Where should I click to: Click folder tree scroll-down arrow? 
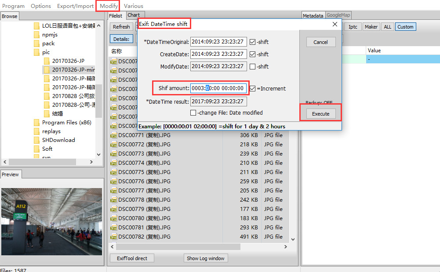(x=98, y=154)
